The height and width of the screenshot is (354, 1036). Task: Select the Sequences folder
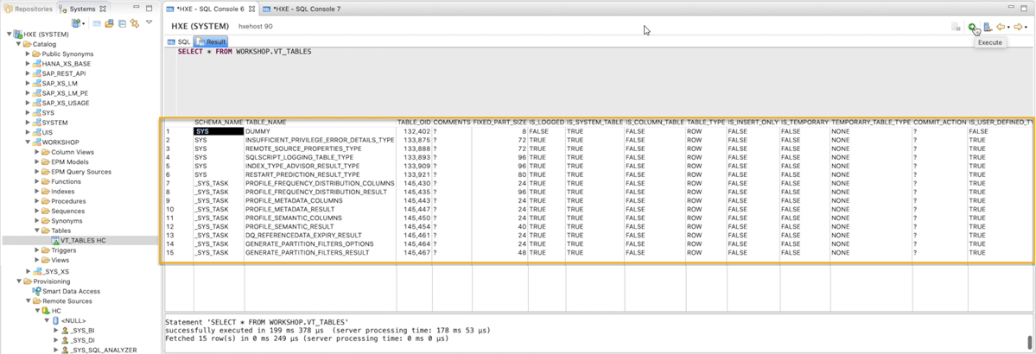[x=63, y=211]
